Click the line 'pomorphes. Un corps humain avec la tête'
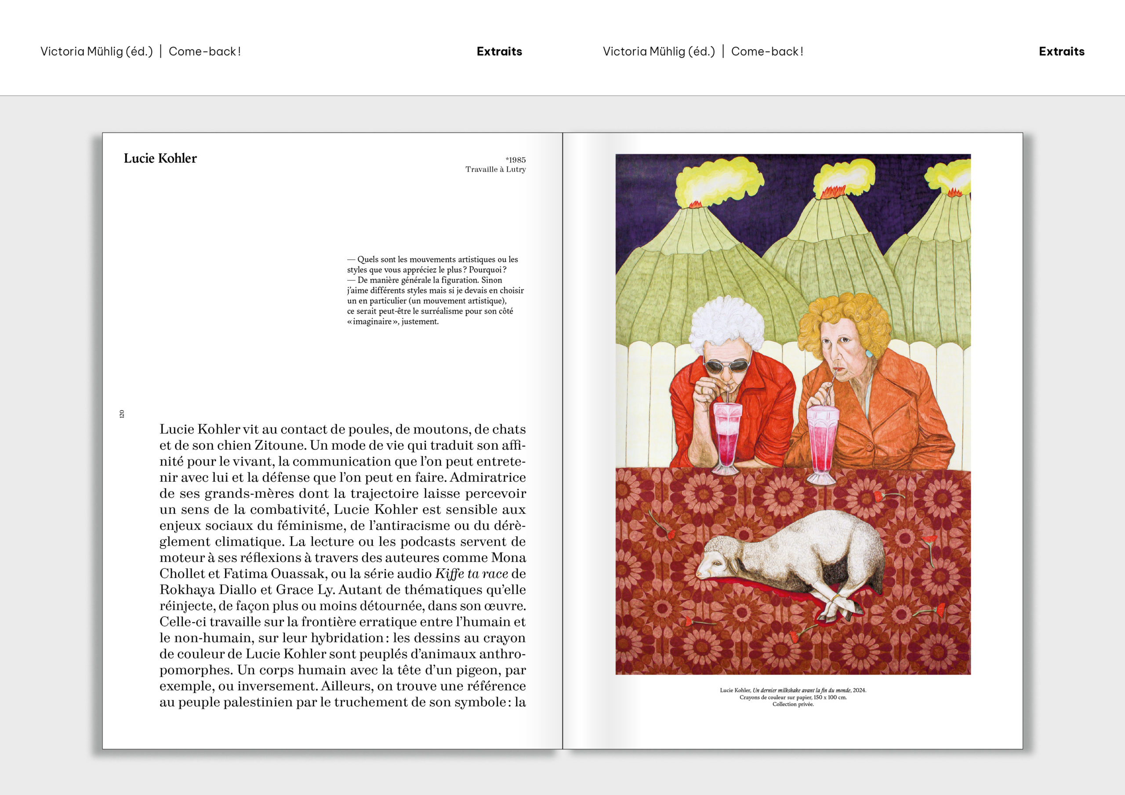This screenshot has height=795, width=1125. click(342, 670)
